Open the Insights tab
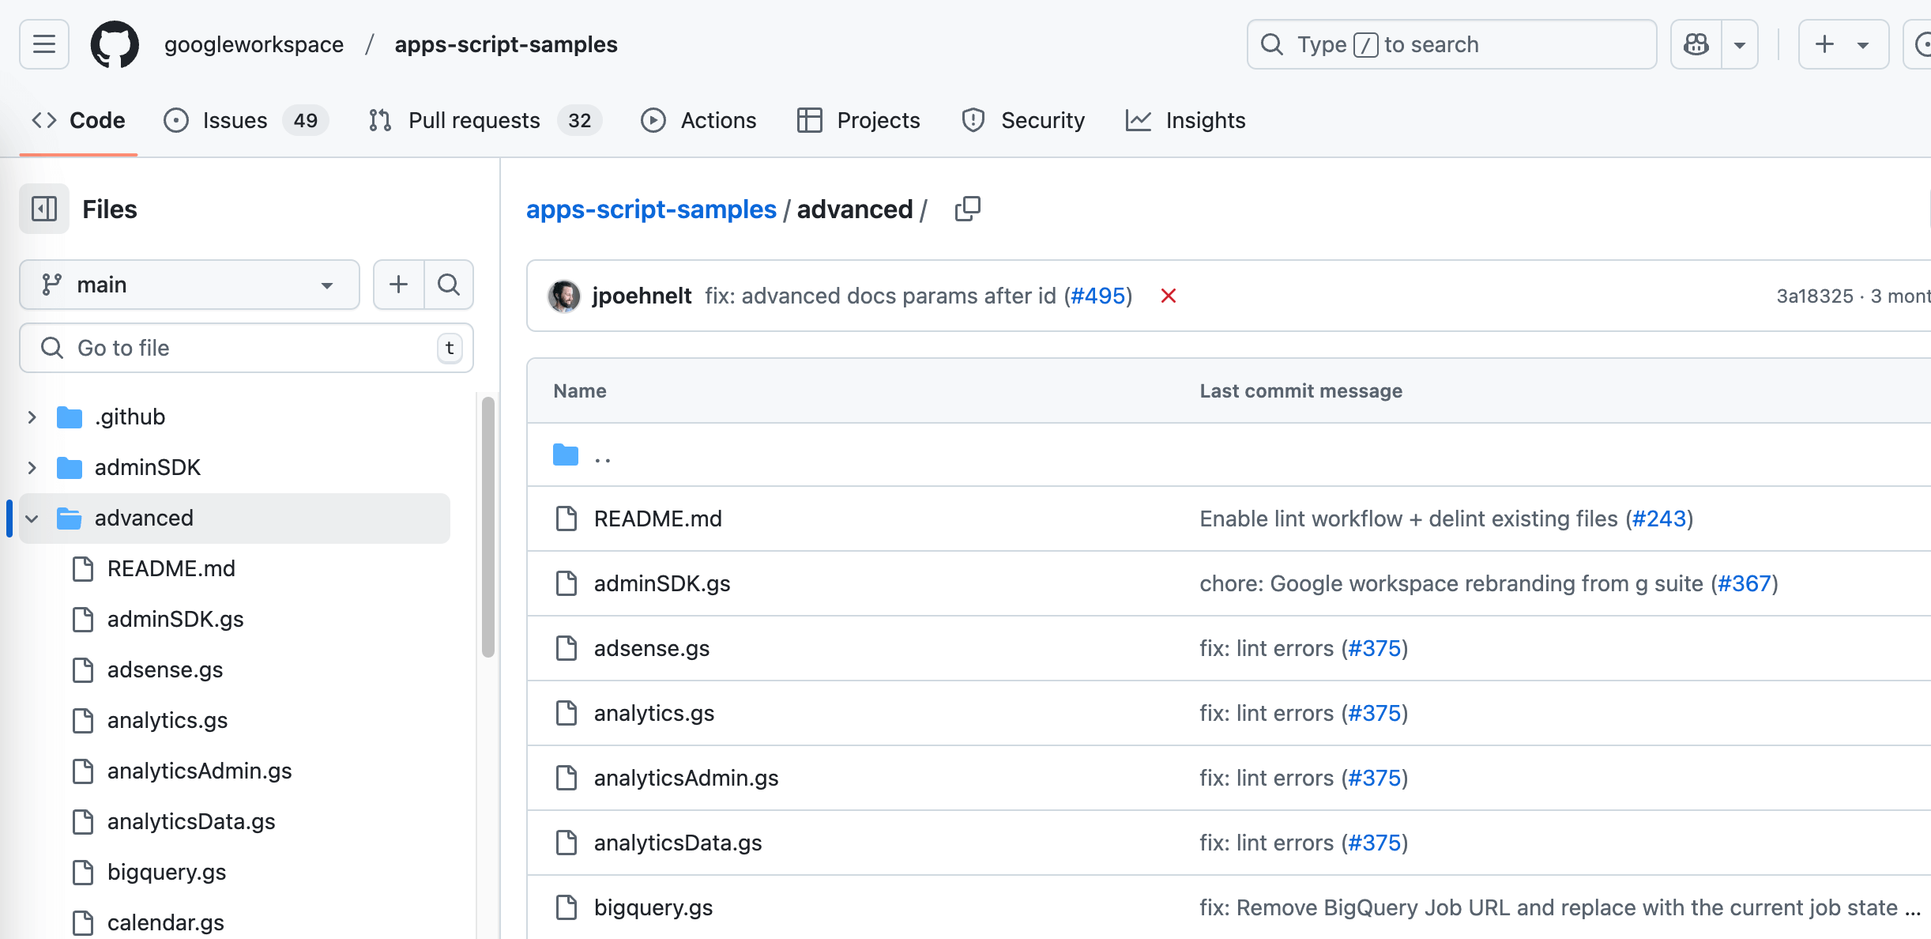 [1186, 120]
